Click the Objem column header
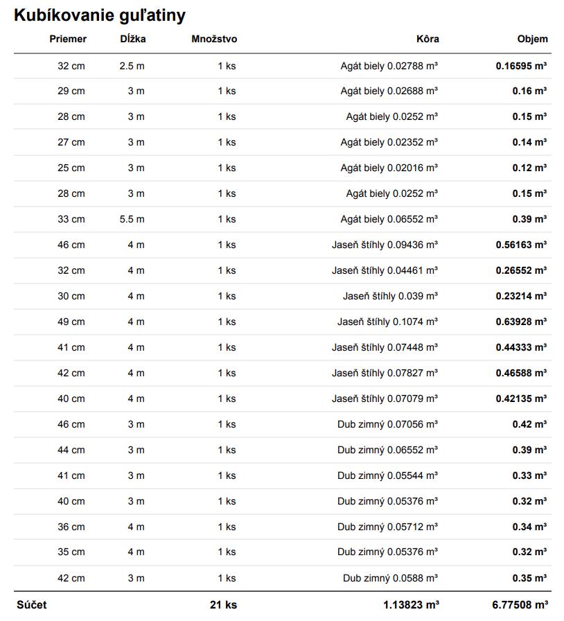Screen dimensions: 564x621 pyautogui.click(x=532, y=39)
